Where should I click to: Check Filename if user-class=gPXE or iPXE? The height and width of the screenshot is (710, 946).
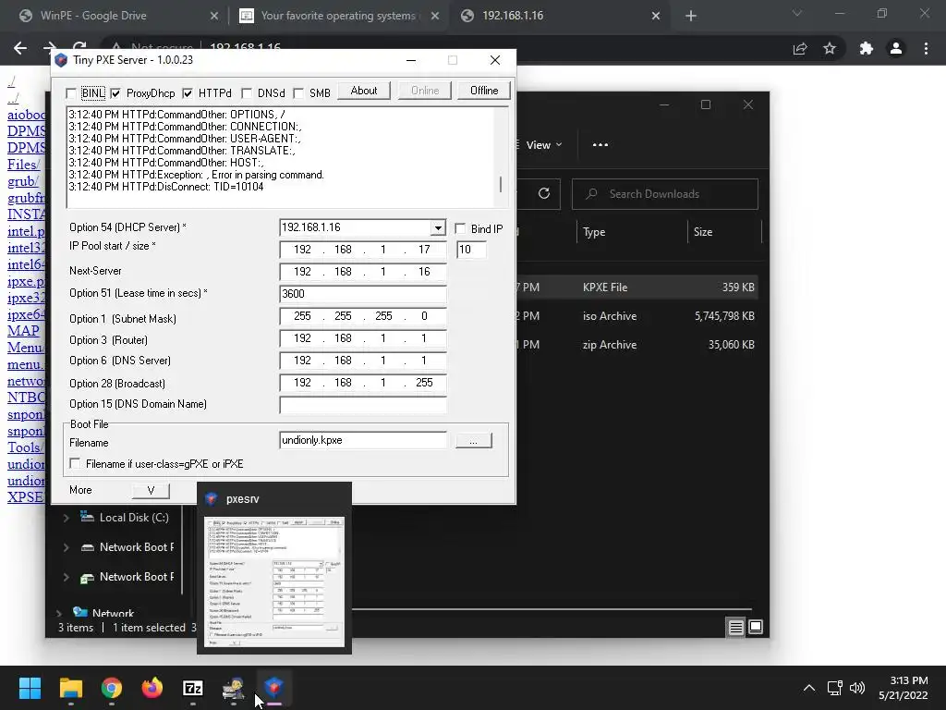tap(76, 463)
